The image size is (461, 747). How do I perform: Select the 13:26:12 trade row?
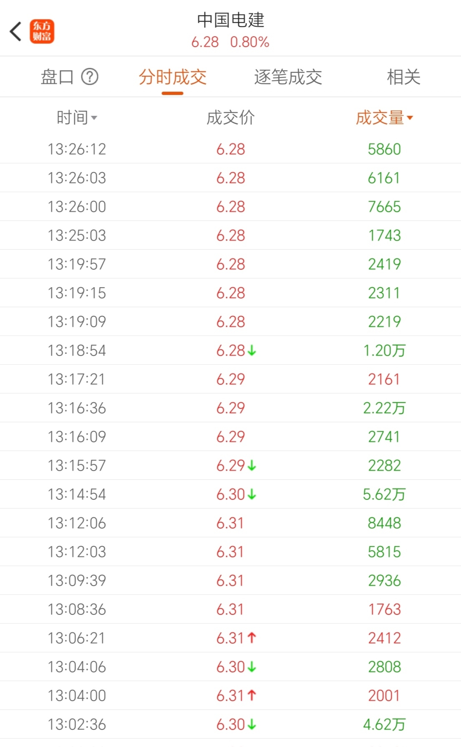(x=230, y=149)
